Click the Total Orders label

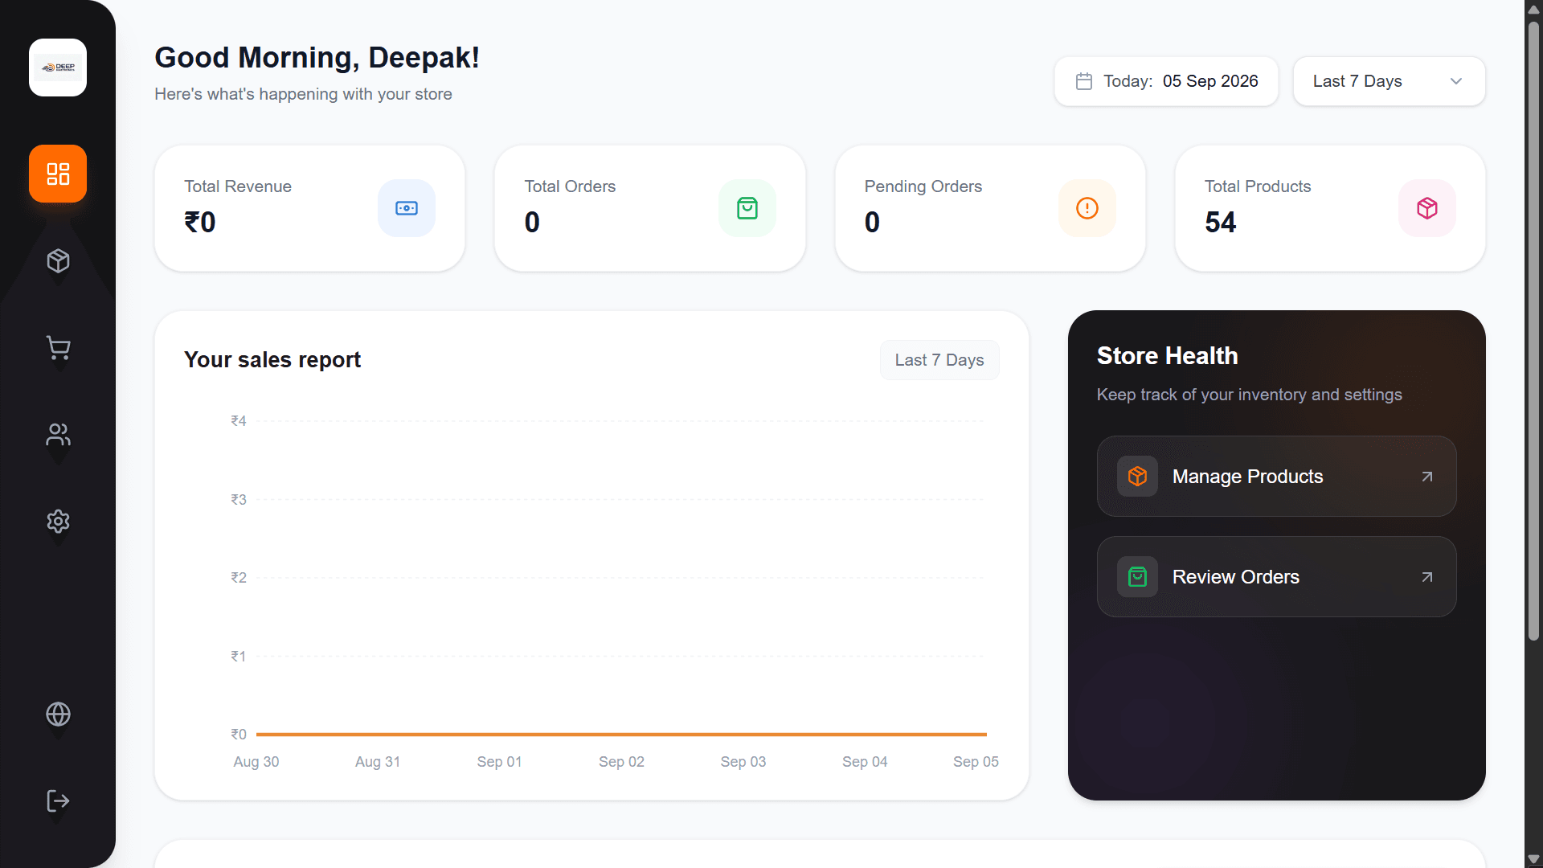click(570, 186)
